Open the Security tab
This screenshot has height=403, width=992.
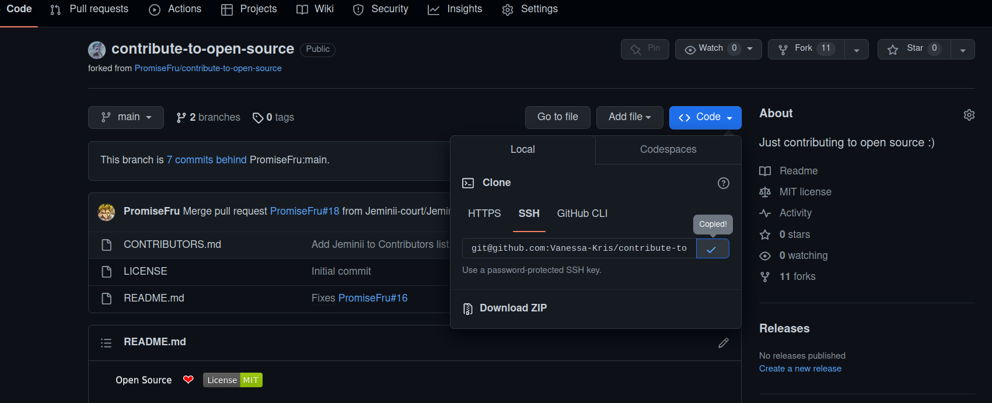pyautogui.click(x=380, y=9)
